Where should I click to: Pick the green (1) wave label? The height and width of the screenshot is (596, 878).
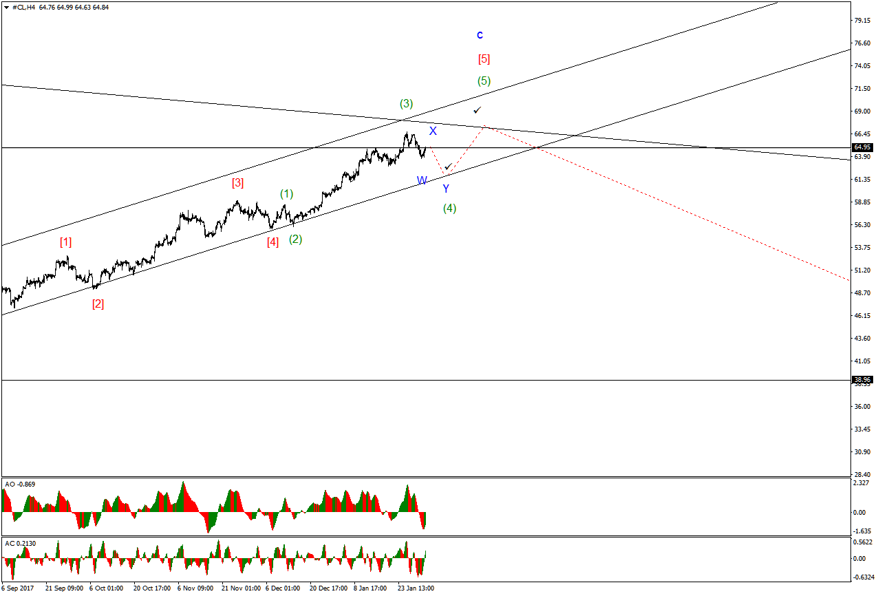tap(286, 194)
